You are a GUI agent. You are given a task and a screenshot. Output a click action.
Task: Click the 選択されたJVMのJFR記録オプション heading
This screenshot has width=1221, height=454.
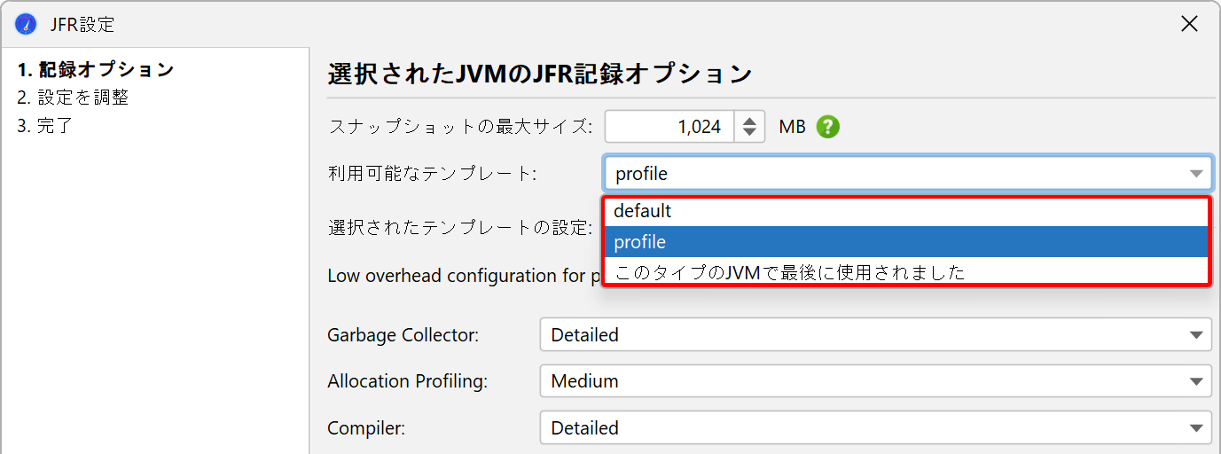(539, 74)
